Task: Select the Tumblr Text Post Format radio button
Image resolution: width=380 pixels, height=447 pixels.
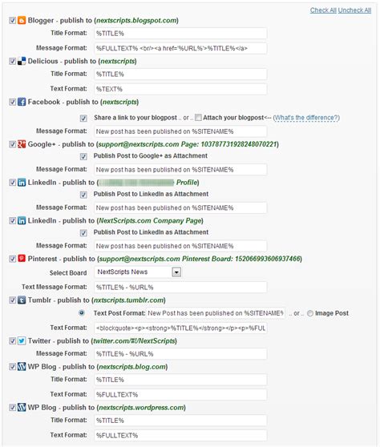Action: (82, 312)
